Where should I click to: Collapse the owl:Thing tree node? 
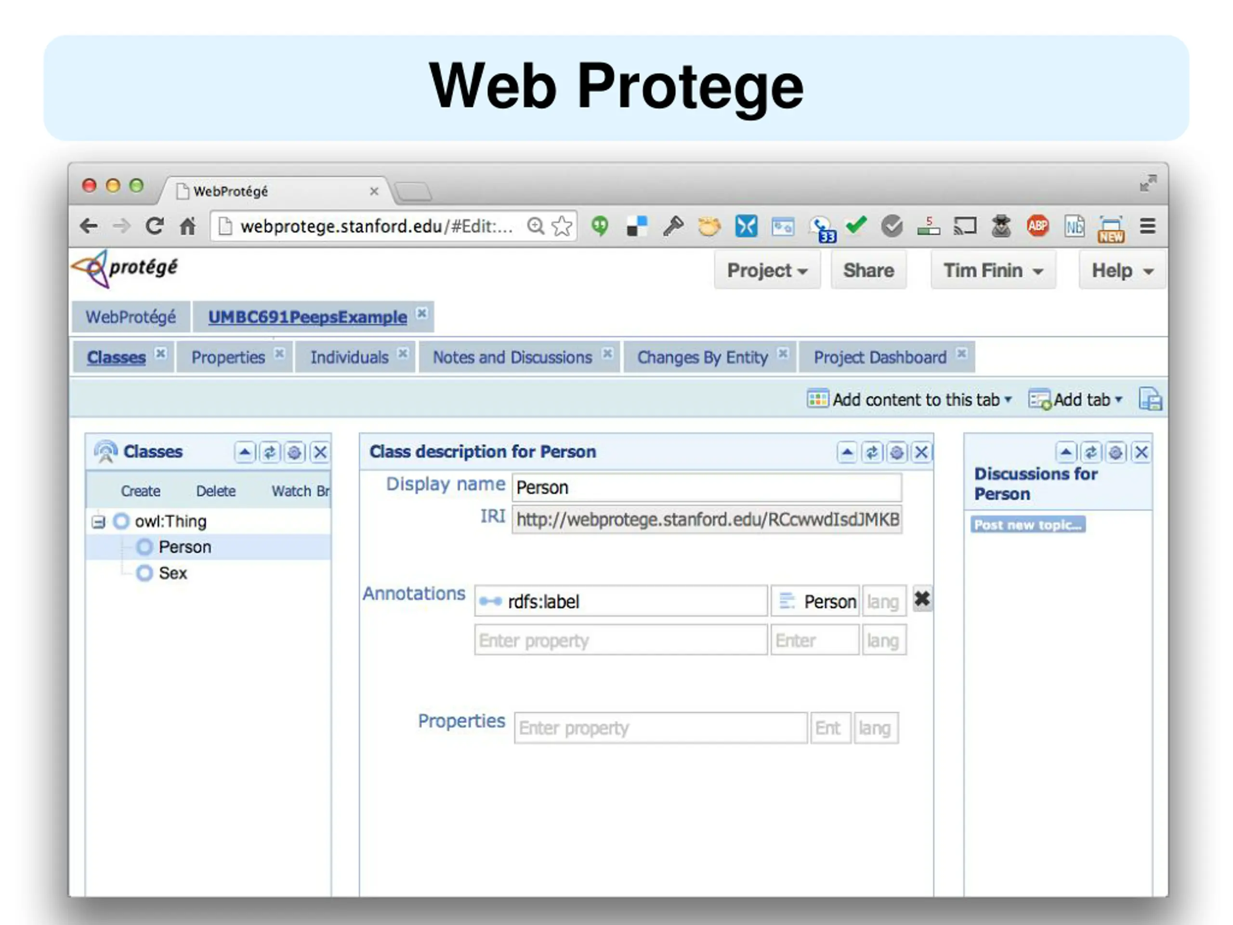(x=99, y=522)
